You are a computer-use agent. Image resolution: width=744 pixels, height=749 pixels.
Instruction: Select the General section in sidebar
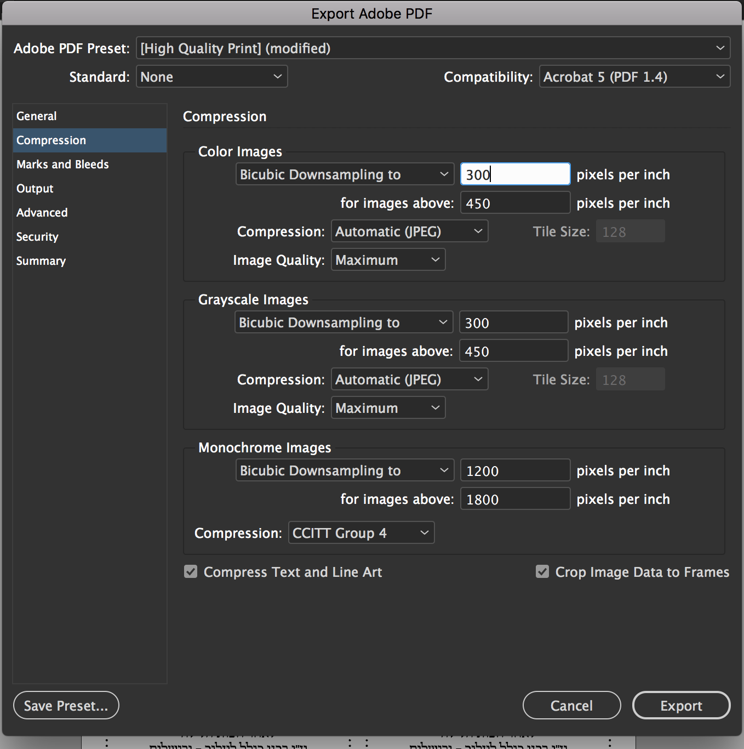(x=90, y=116)
